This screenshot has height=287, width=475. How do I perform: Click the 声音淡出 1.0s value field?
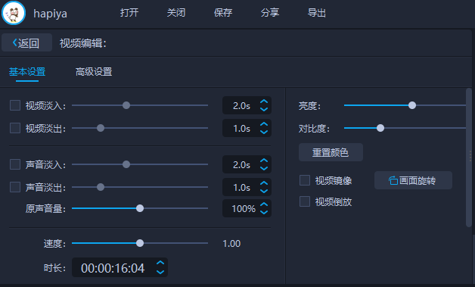[x=247, y=187]
